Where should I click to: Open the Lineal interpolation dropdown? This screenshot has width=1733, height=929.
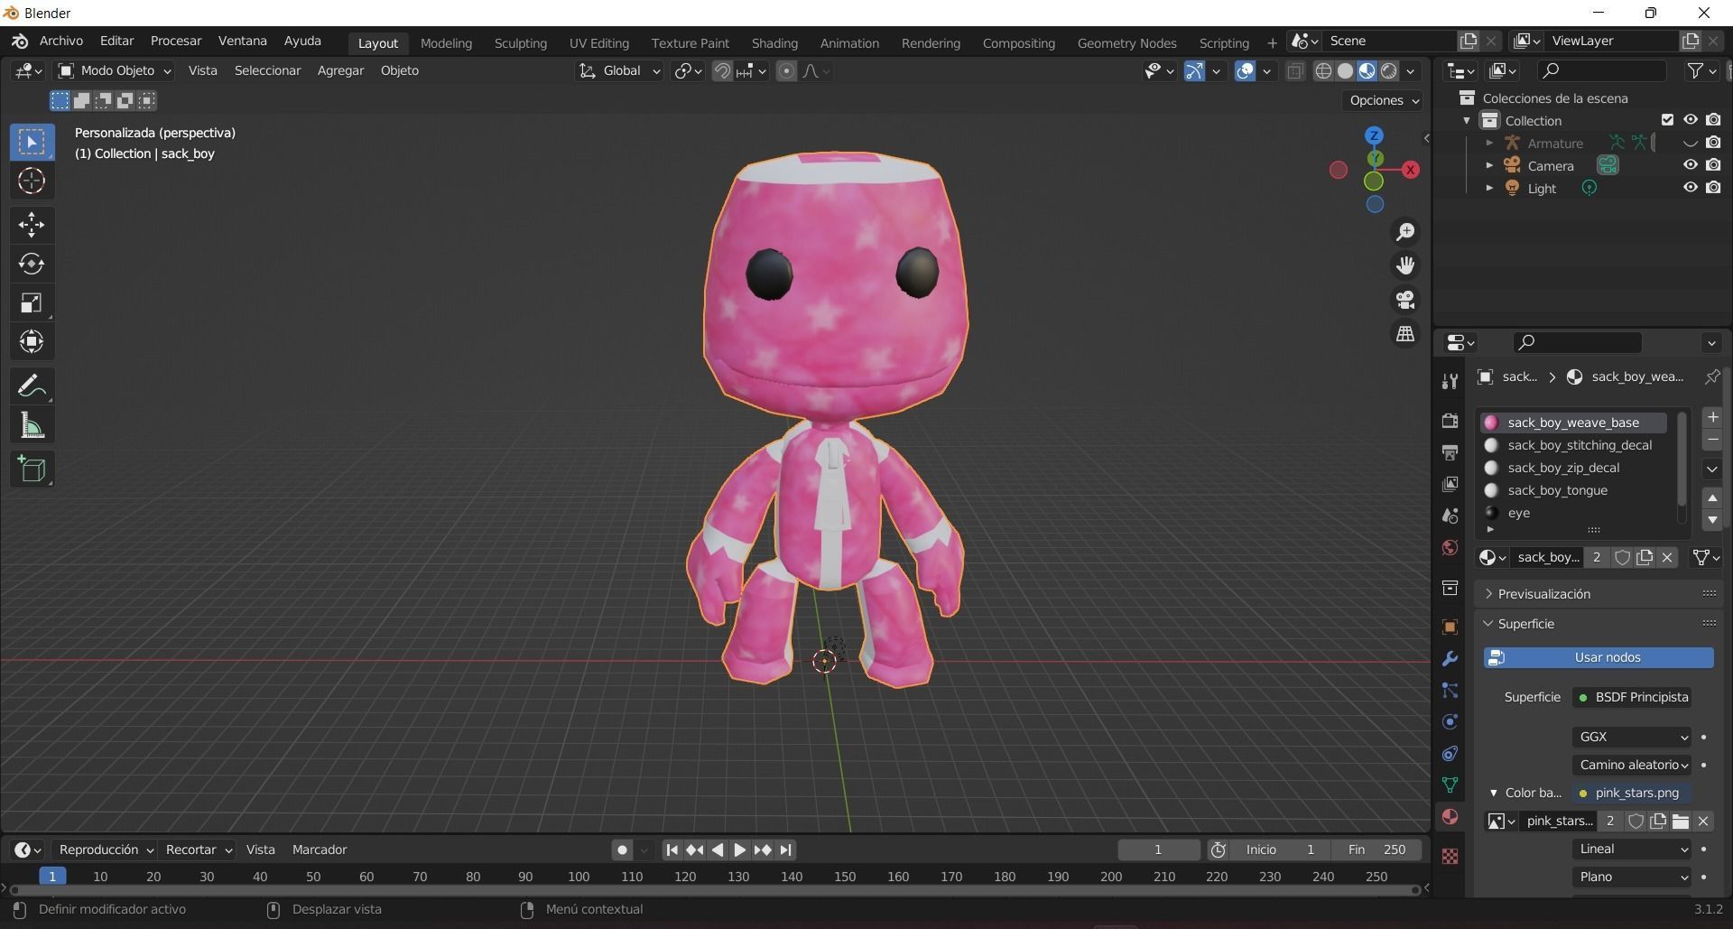click(1632, 849)
